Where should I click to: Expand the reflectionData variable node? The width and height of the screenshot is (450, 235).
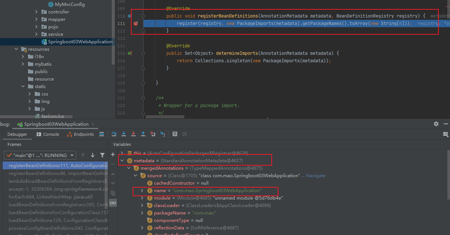click(142, 228)
